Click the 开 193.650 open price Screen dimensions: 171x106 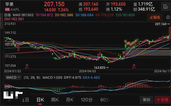coord(116,4)
